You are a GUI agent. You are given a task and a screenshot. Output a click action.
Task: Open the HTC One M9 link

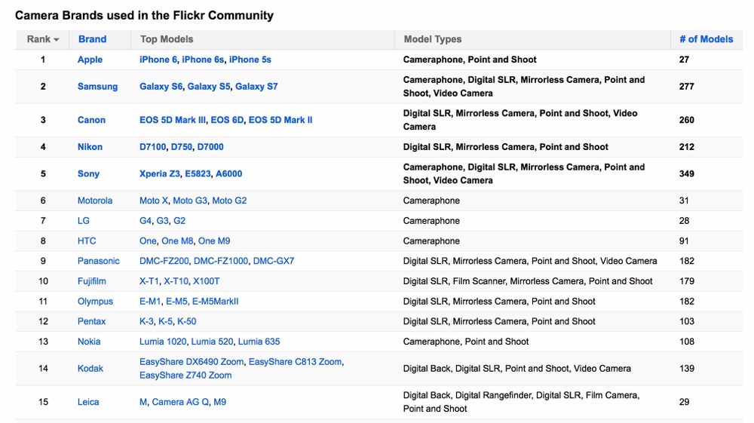214,241
